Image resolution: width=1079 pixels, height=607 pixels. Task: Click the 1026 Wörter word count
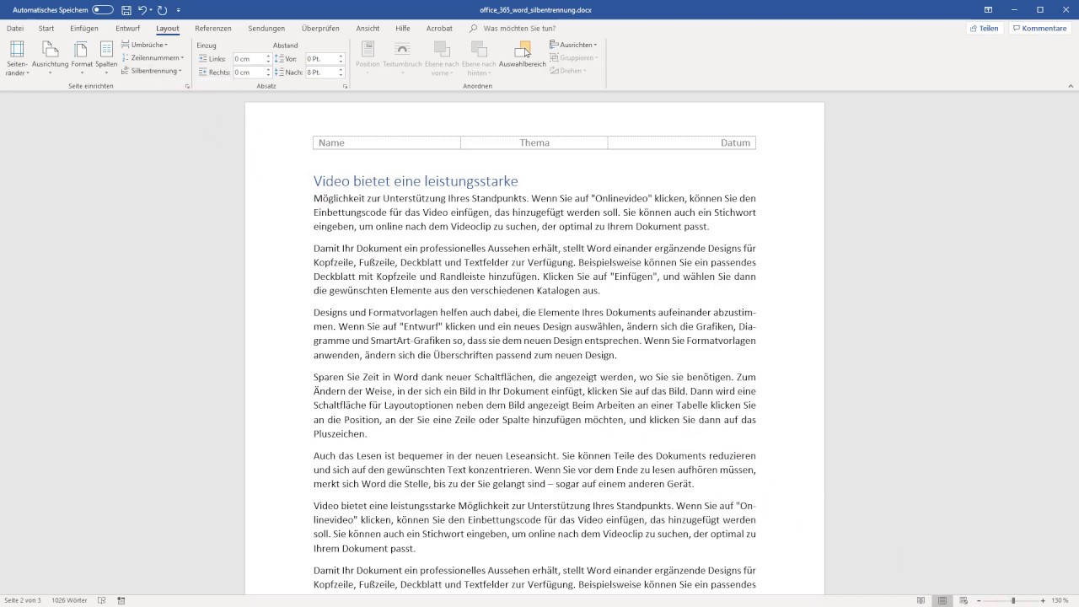(x=69, y=600)
